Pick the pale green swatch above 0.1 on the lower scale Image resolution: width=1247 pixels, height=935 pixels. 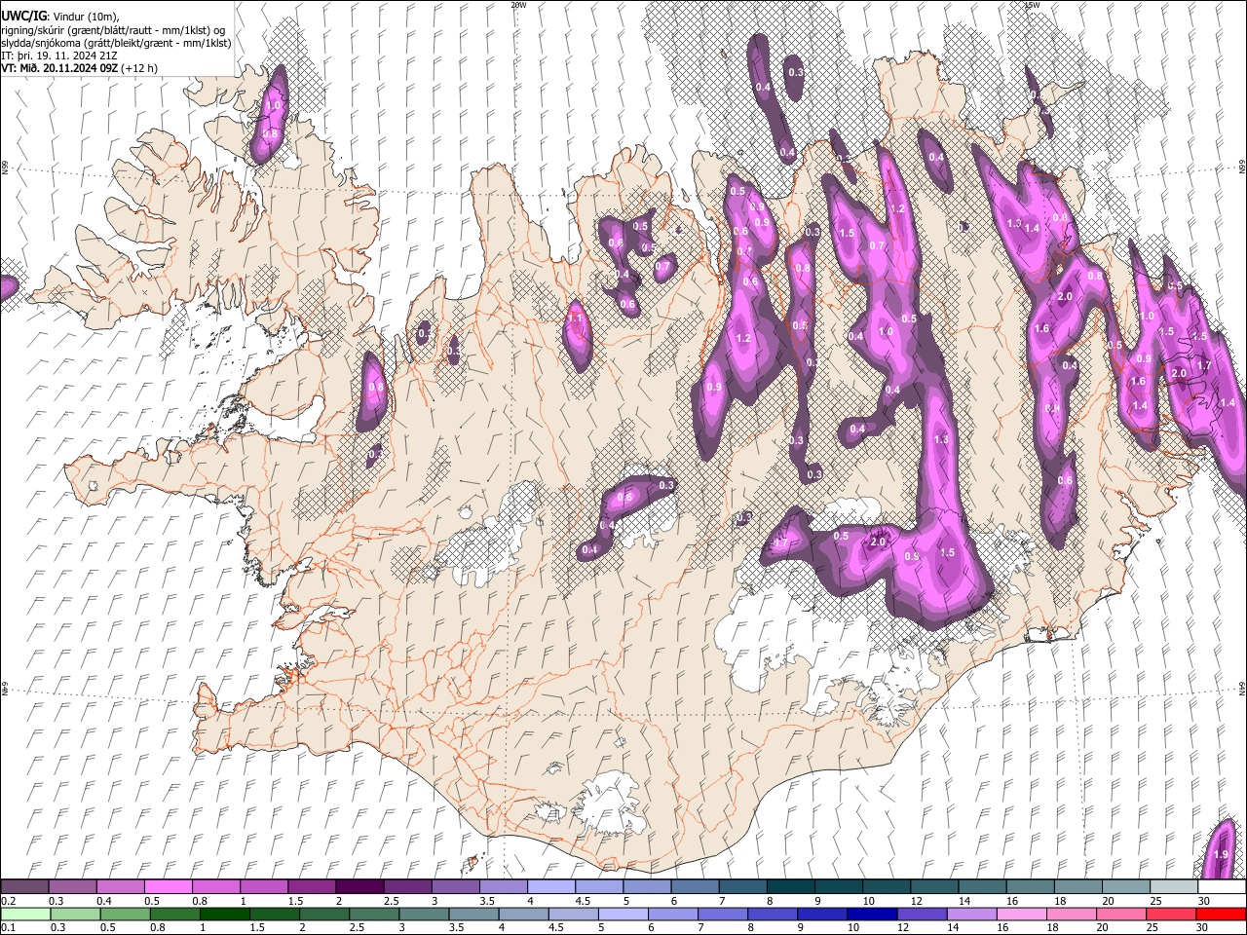24,915
